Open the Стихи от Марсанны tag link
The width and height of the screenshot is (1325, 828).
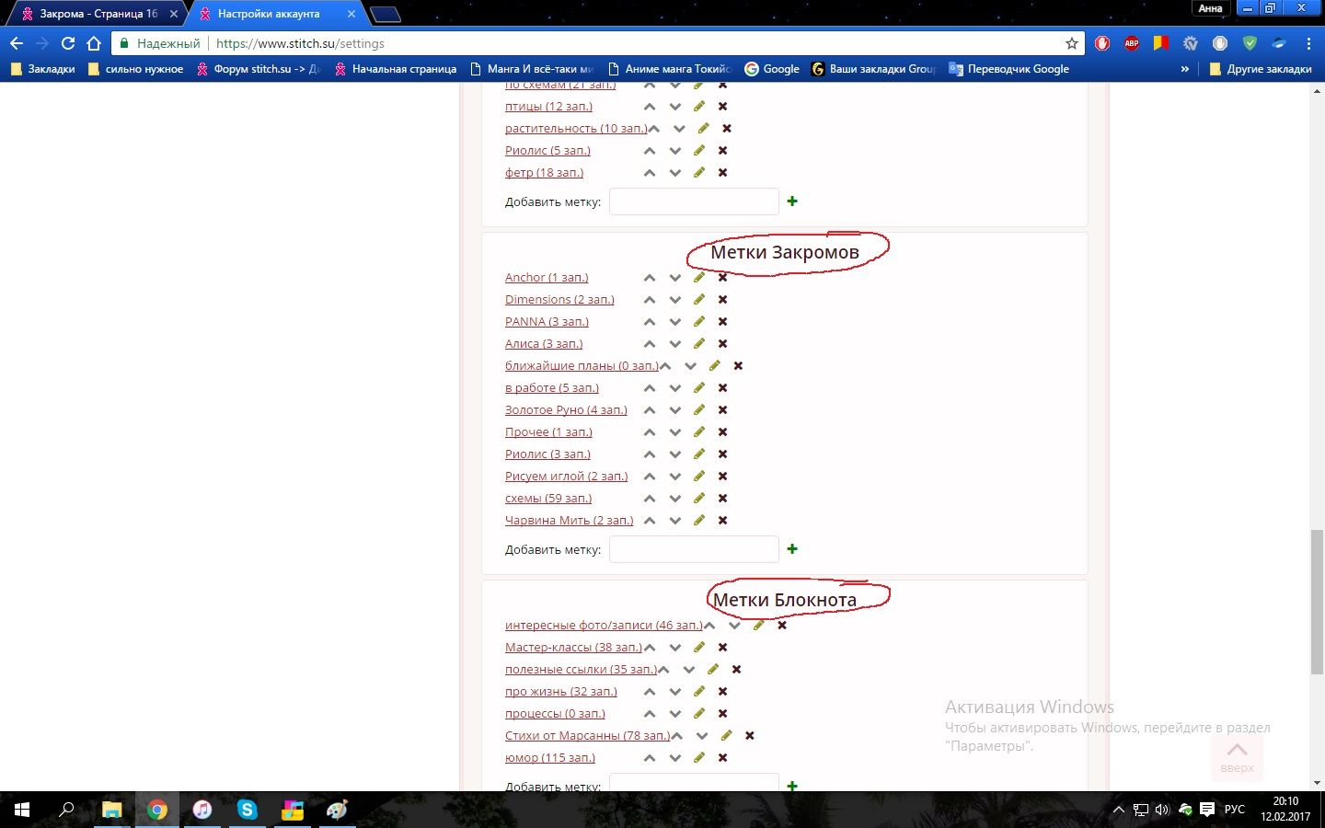click(586, 736)
